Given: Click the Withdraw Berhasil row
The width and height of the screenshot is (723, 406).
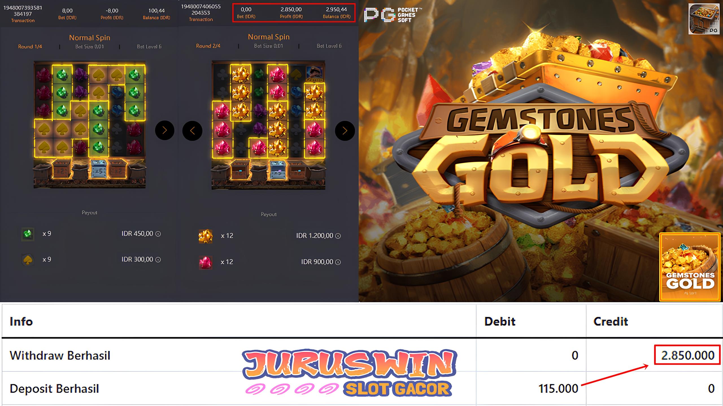Looking at the screenshot, I should click(x=362, y=355).
